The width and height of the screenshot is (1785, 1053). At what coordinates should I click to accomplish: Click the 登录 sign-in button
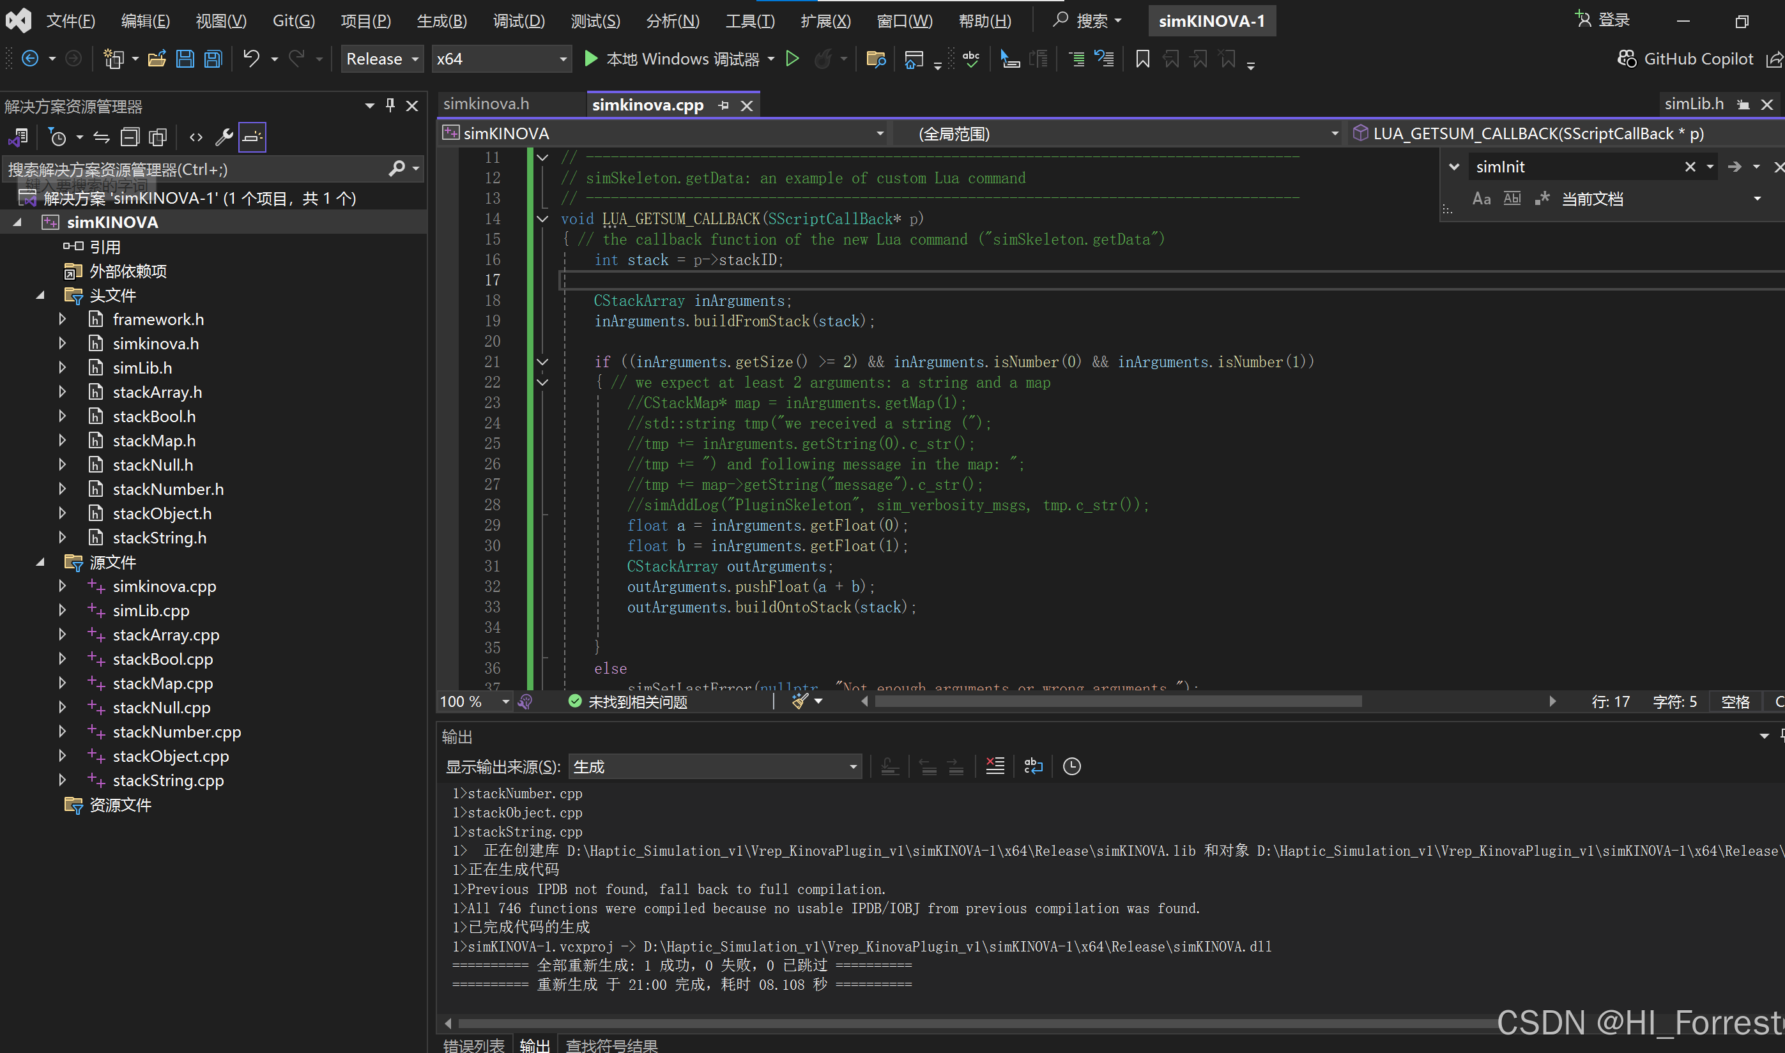tap(1604, 19)
